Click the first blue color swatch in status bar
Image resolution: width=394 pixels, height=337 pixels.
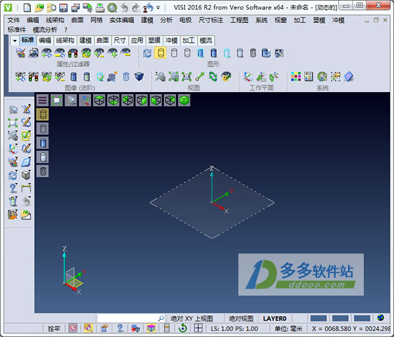[318, 319]
